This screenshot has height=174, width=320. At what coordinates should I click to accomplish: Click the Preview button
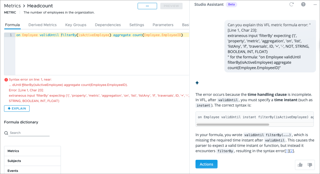point(171,6)
